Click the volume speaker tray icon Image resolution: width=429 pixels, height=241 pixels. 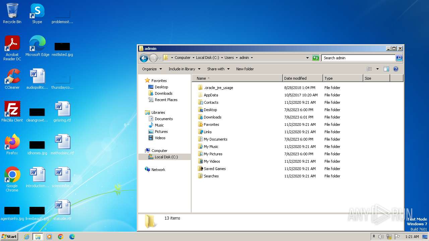381,237
